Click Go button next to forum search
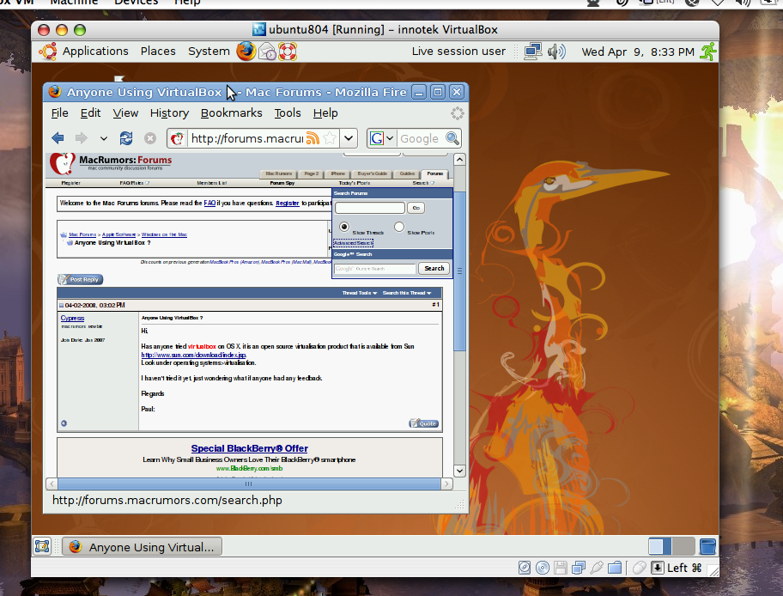The height and width of the screenshot is (596, 783). (x=416, y=208)
